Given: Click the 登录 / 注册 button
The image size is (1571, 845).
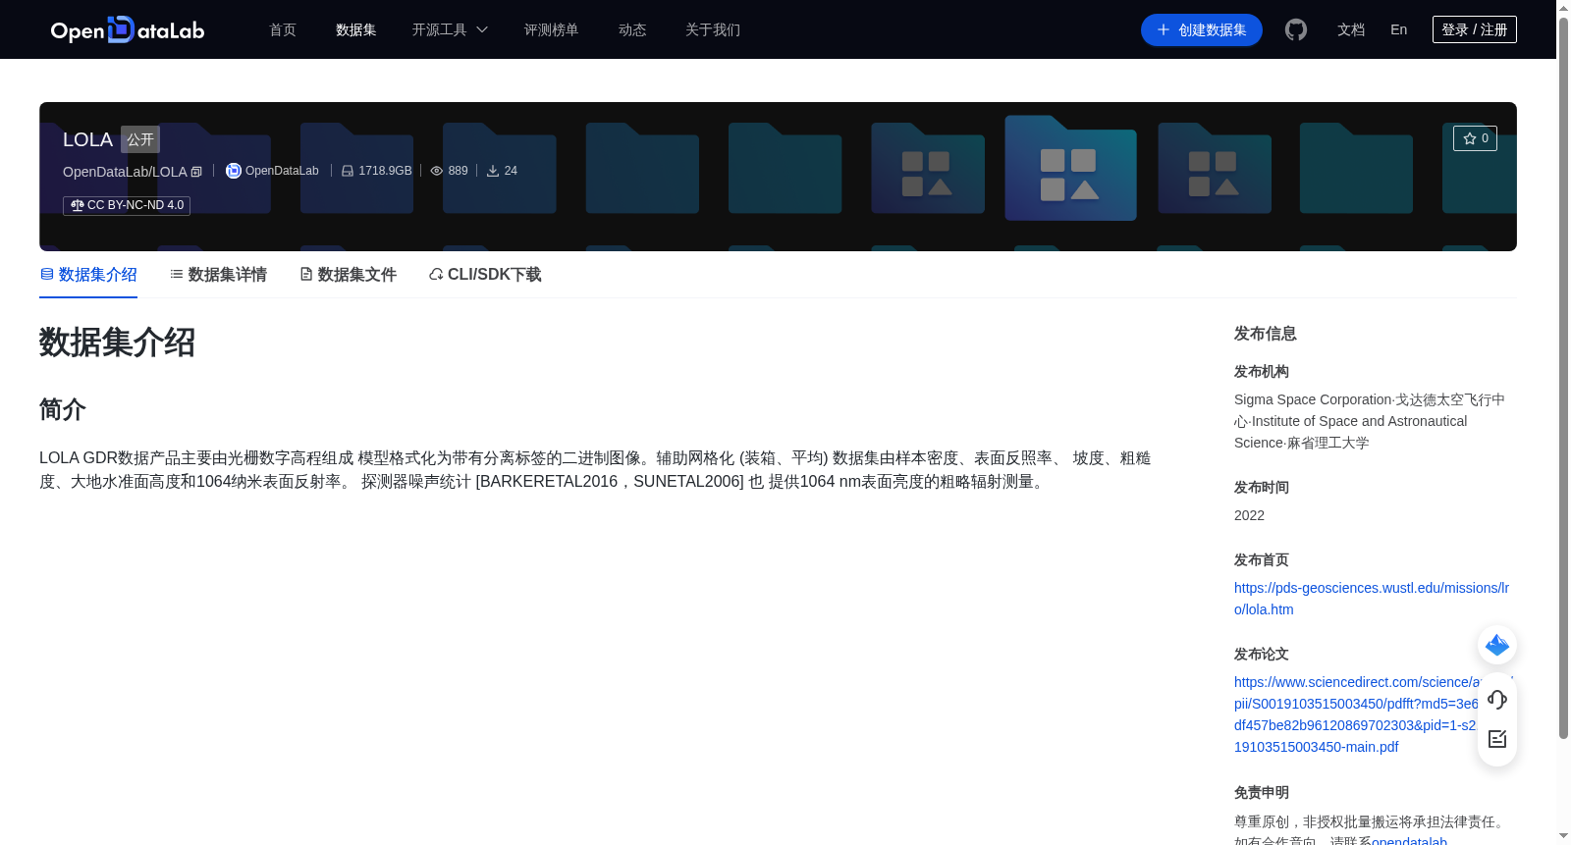Looking at the screenshot, I should pyautogui.click(x=1475, y=29).
